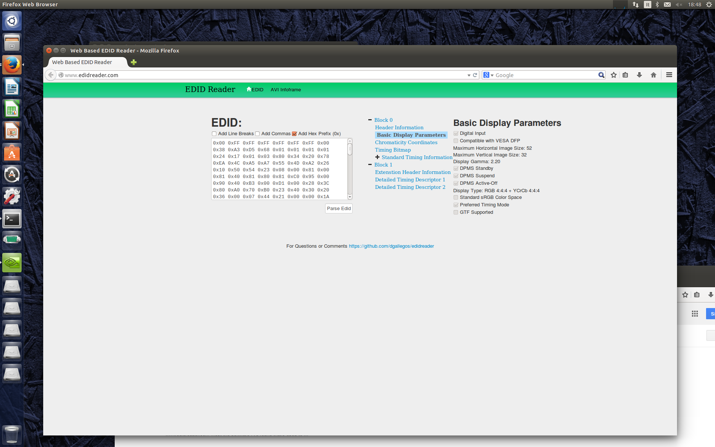715x447 pixels.
Task: Click the 18:48 clock in top panel
Action: click(x=695, y=4)
